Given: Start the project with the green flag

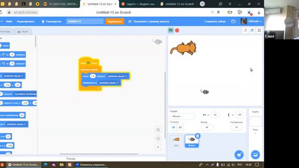Looking at the screenshot, I should tap(171, 30).
